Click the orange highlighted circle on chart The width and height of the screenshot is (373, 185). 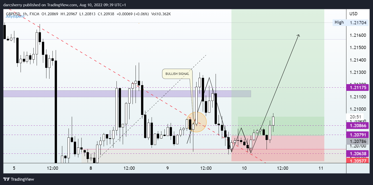point(196,122)
